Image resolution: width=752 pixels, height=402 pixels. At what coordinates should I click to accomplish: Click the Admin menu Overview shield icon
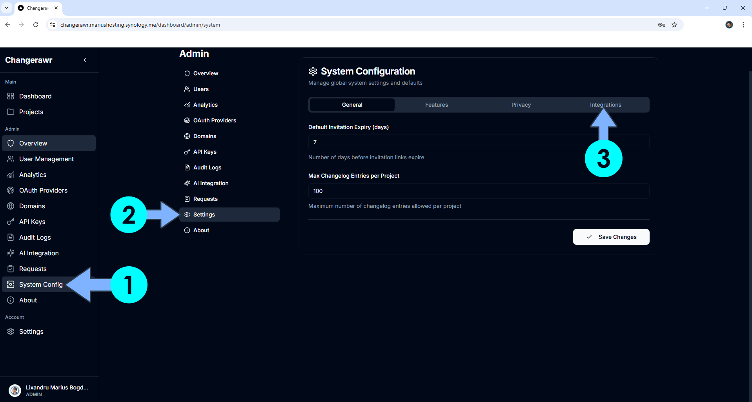click(187, 73)
